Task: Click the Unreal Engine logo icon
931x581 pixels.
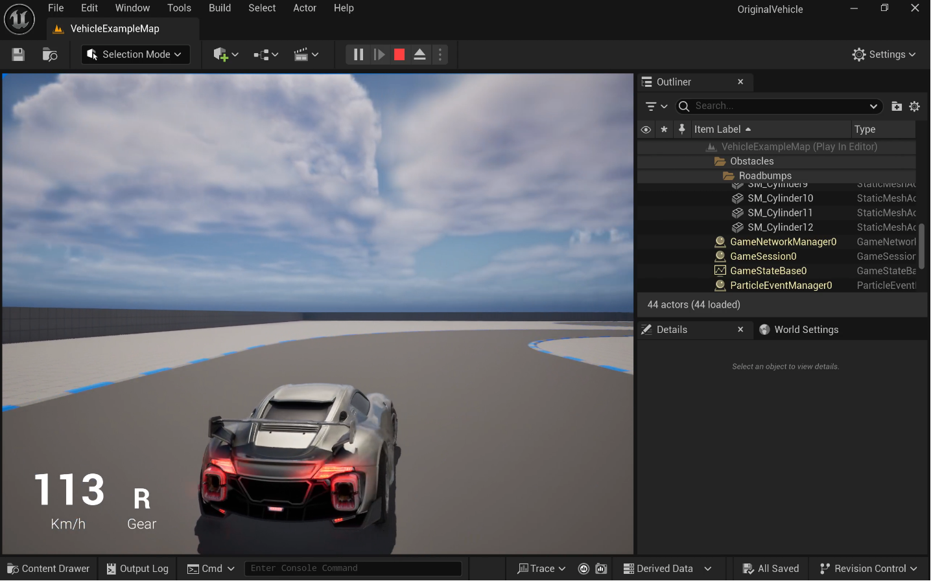Action: coord(19,19)
